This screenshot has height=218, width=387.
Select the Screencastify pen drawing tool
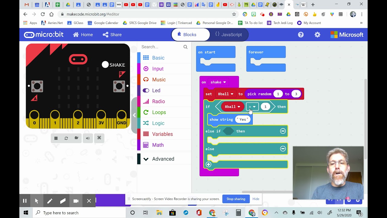pos(50,201)
